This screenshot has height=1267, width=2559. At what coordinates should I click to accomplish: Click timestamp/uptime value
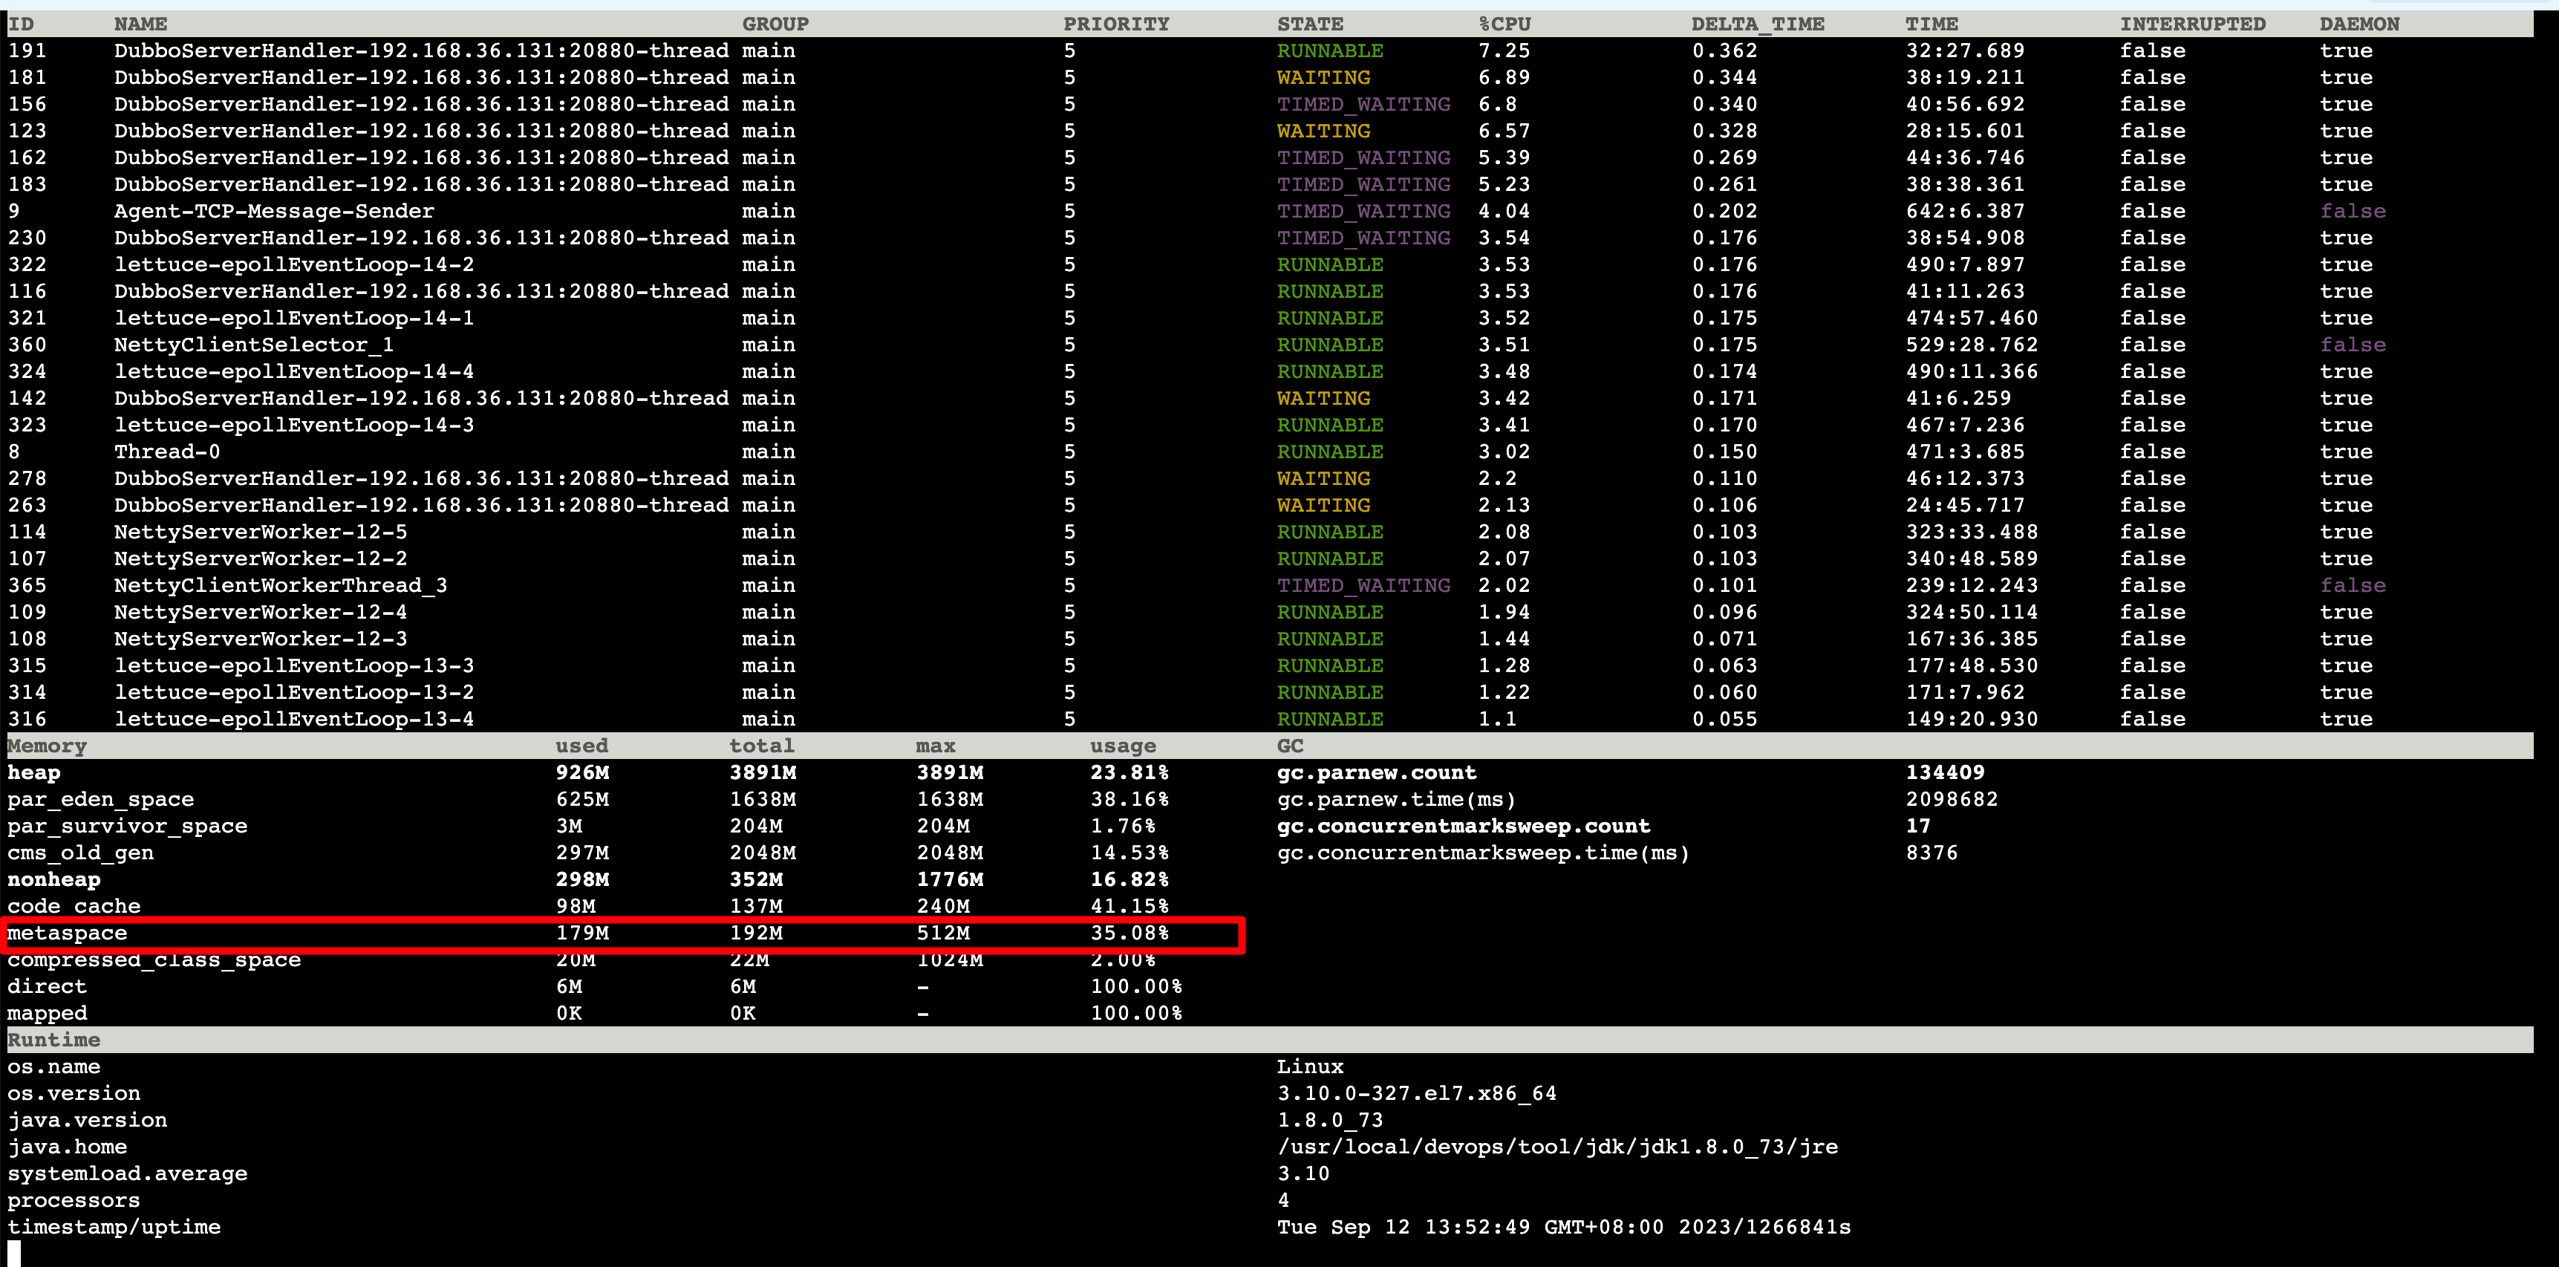click(1564, 1228)
